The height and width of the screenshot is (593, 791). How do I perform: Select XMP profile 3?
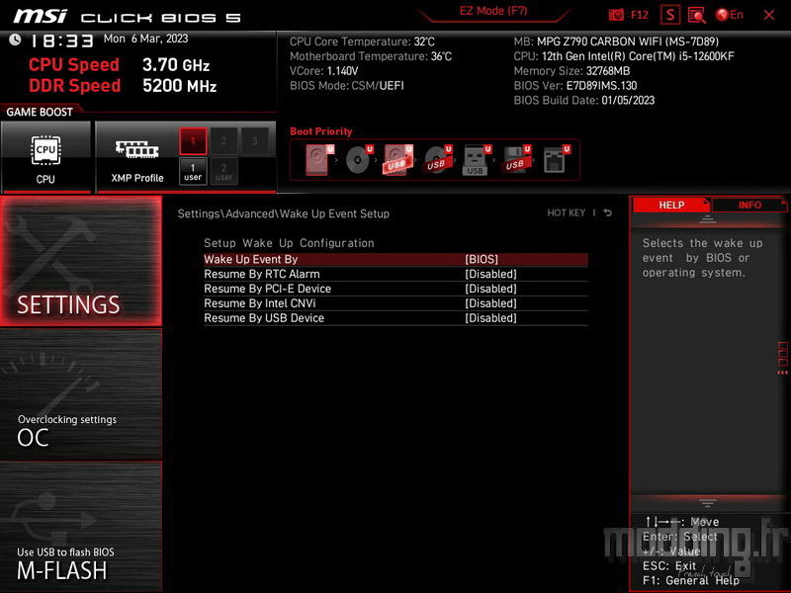[x=255, y=141]
